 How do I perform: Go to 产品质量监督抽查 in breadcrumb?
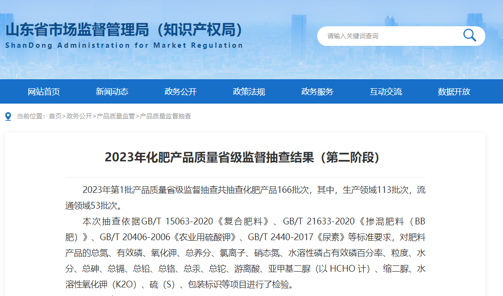coord(166,116)
